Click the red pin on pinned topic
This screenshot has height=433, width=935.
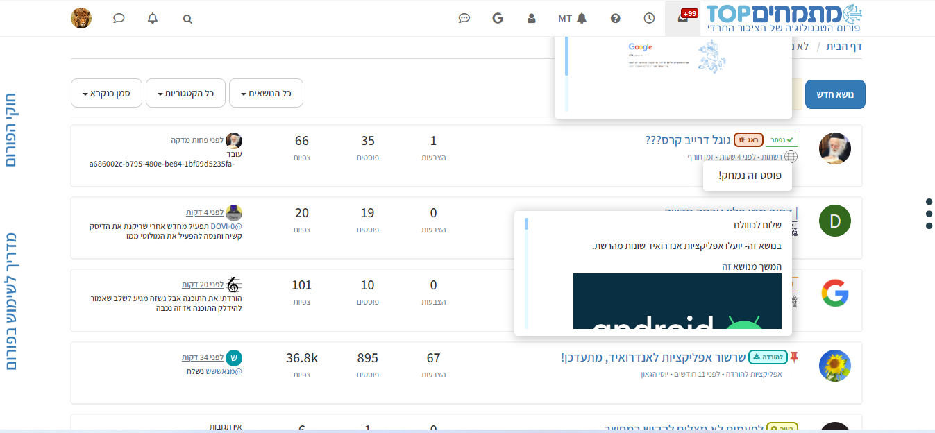pyautogui.click(x=795, y=357)
